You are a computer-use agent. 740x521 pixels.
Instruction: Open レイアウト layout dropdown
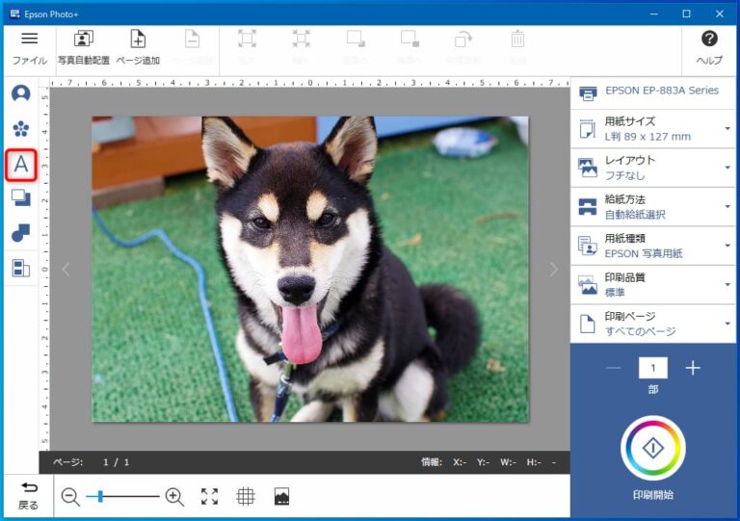click(x=653, y=168)
